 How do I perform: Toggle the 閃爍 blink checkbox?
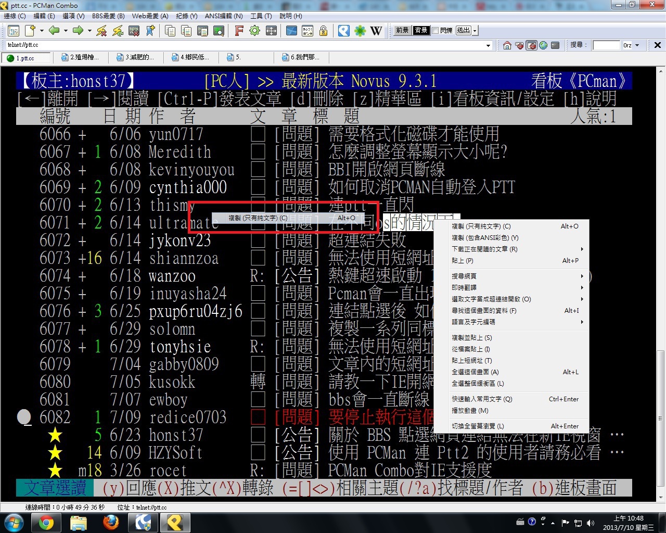click(x=436, y=31)
